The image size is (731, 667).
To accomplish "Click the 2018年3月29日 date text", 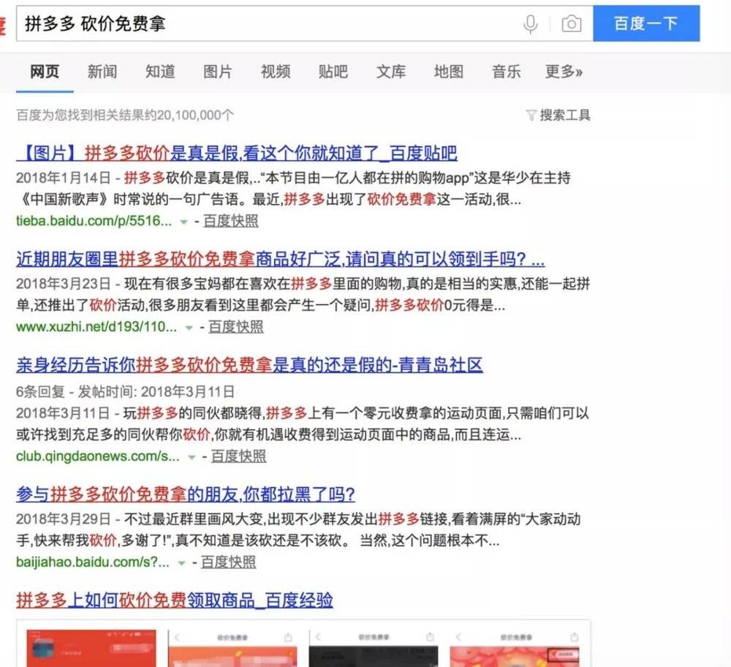I will coord(64,519).
